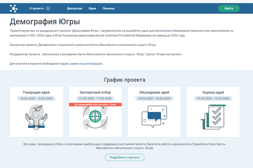Select the Экспертный отбор stage title
This screenshot has height=168, width=253.
point(95,92)
